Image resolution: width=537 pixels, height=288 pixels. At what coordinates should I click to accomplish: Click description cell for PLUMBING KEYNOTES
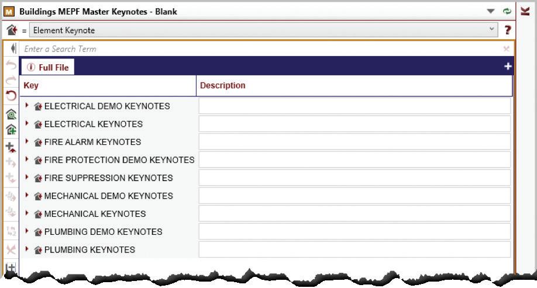coord(354,249)
